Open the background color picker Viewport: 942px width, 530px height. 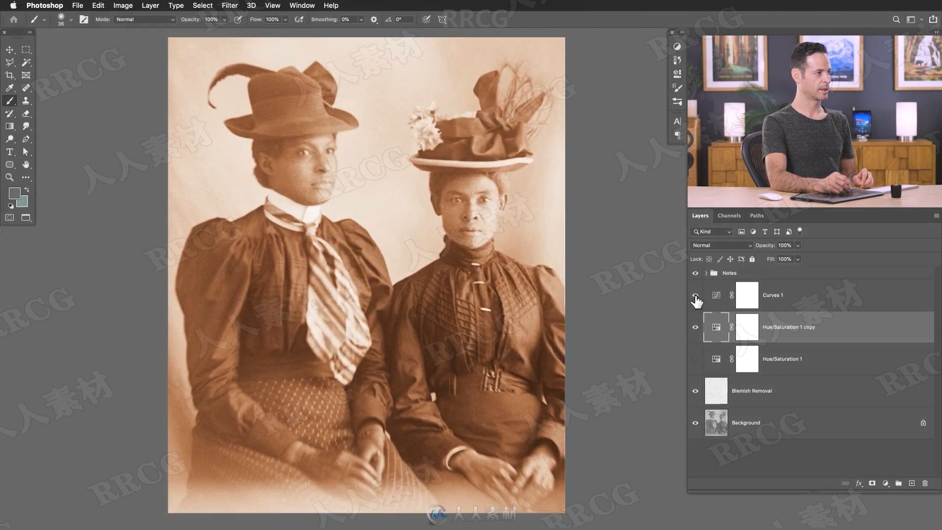24,203
